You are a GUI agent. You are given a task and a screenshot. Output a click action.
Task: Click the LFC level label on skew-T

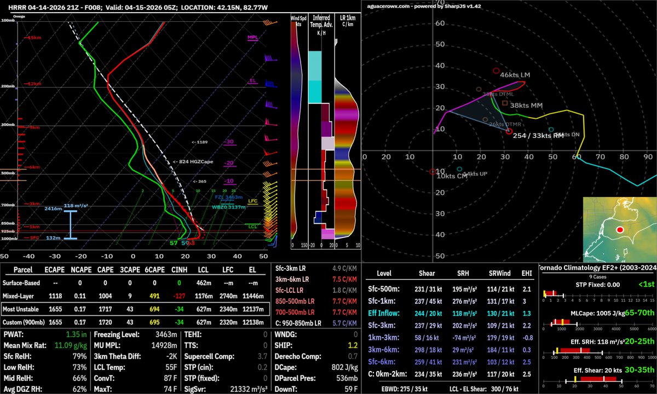coord(252,201)
